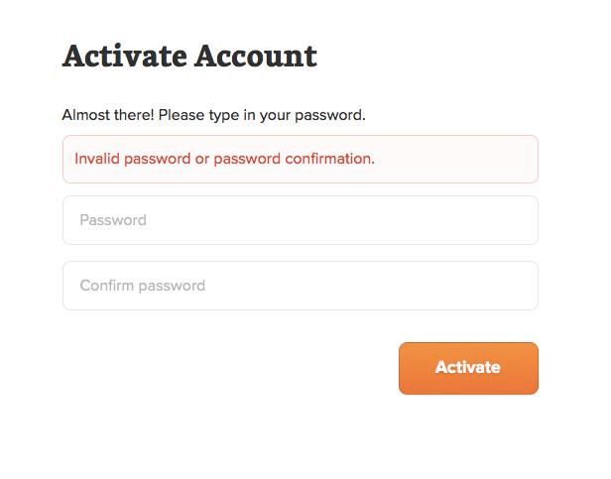Submit the form with Activate
The width and height of the screenshot is (611, 479).
468,368
